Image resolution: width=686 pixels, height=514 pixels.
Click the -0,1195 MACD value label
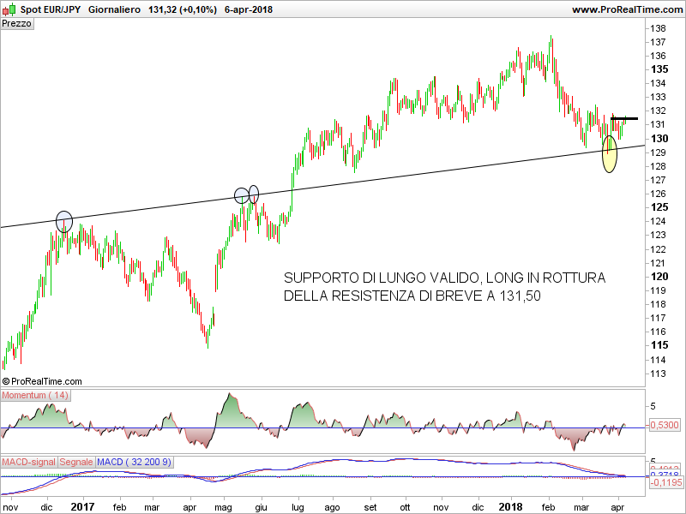click(666, 482)
